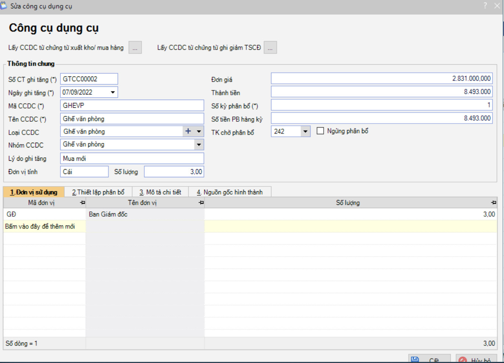Click the 'Số dòng = 1' footer text

click(x=21, y=343)
